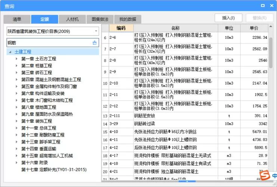
Task: Click the vertical scrollbar up arrow
Action: (271, 27)
